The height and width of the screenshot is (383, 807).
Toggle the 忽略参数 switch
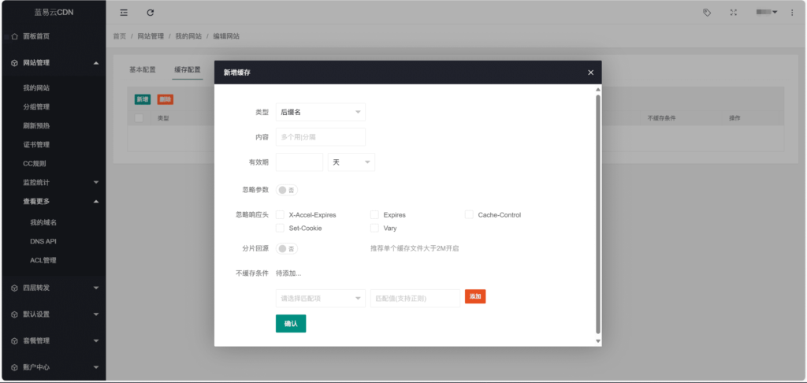287,190
